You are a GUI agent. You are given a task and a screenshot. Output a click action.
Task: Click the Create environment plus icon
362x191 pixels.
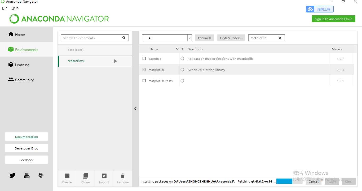coord(67,176)
